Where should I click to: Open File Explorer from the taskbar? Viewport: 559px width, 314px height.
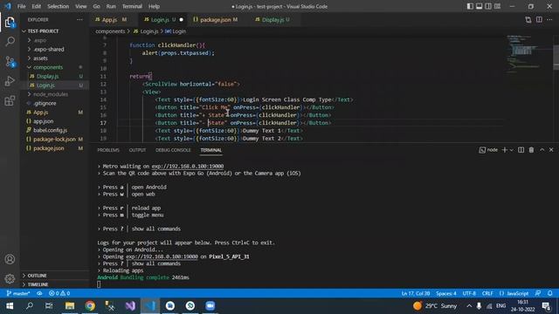click(x=70, y=306)
